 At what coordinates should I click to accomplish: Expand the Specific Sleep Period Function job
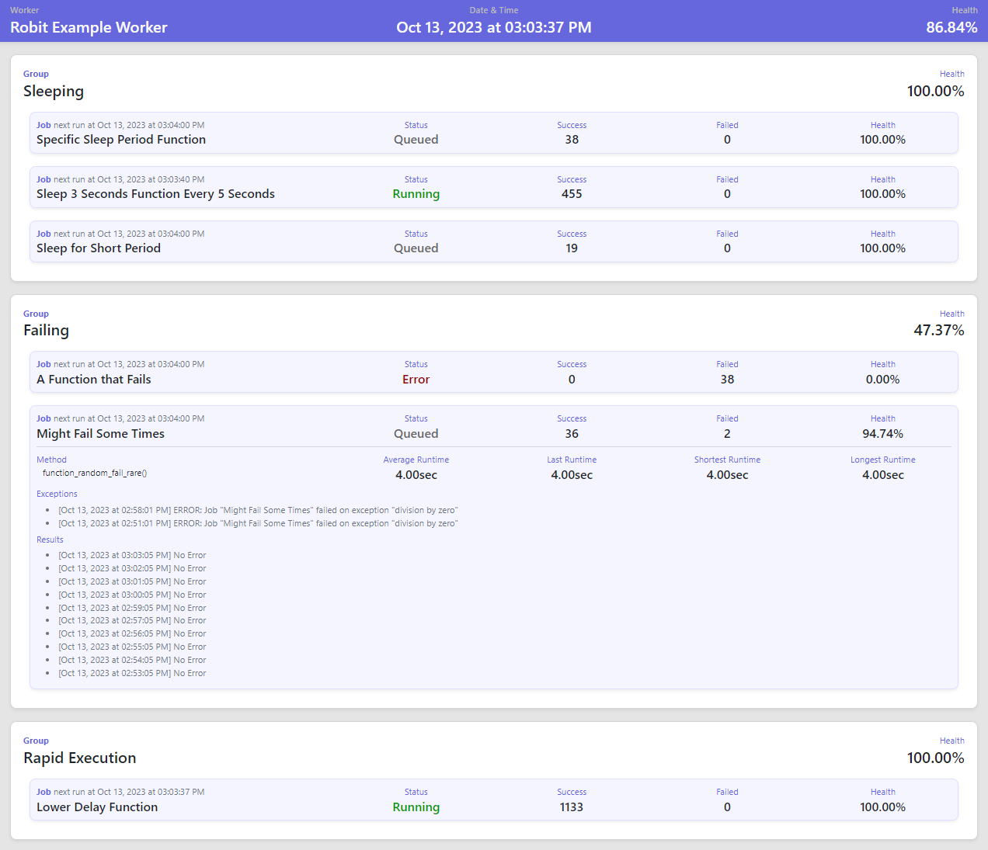tap(493, 133)
